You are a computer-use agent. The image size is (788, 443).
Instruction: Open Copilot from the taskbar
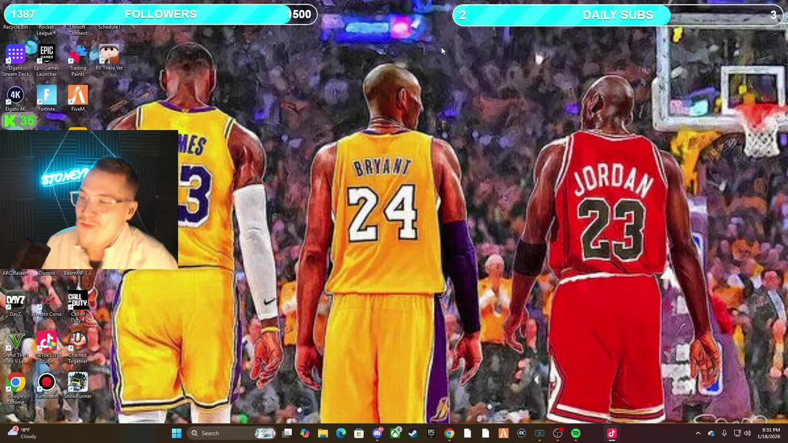pyautogui.click(x=305, y=433)
